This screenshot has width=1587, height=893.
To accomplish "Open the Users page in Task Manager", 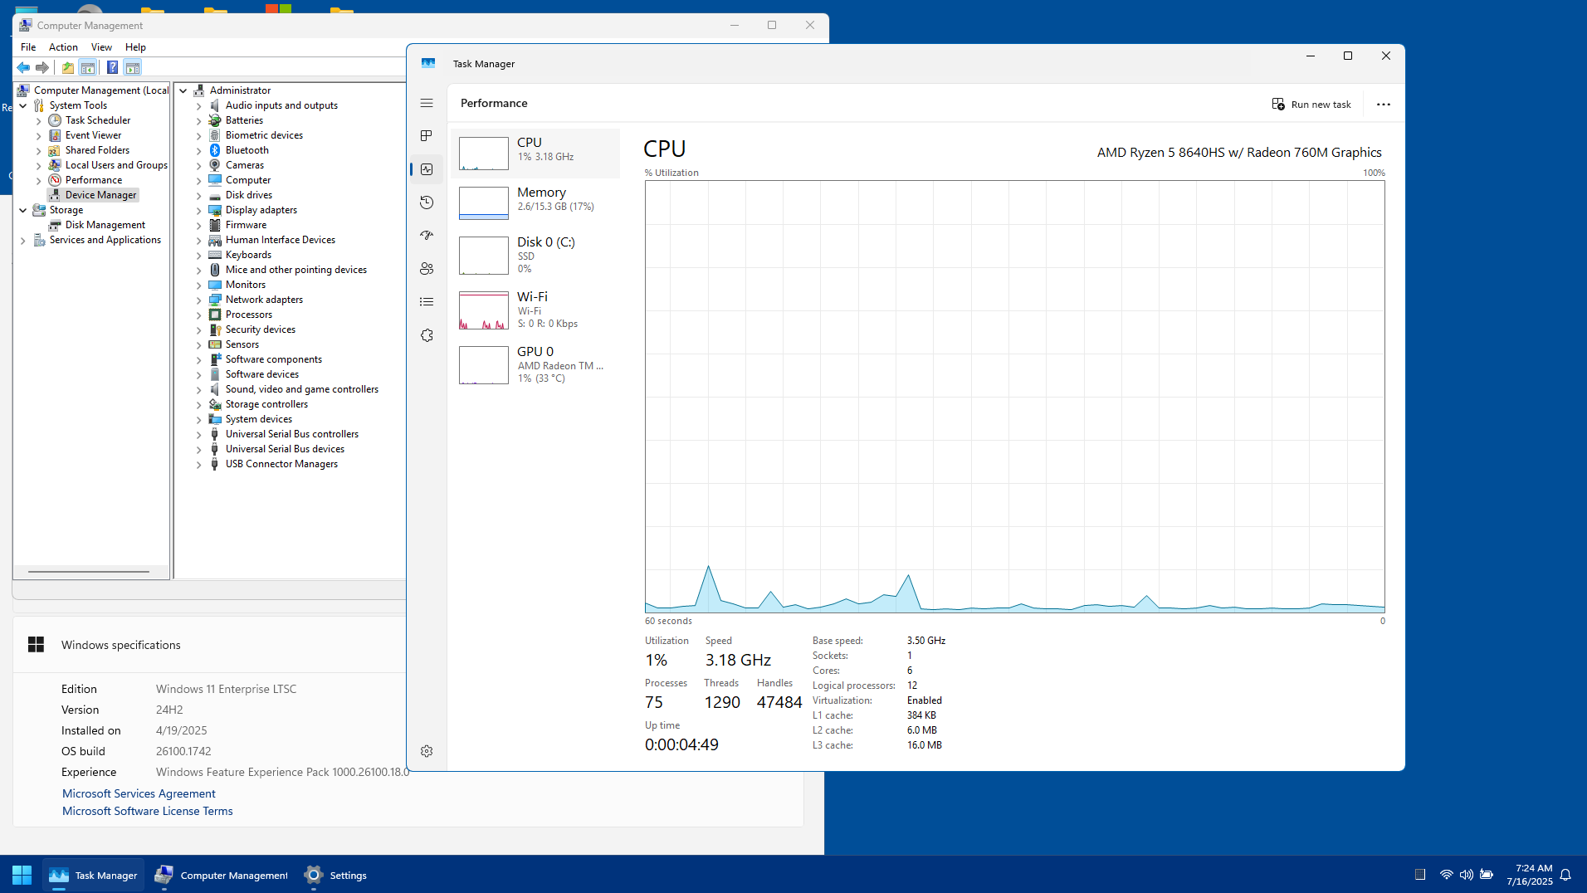I will [x=427, y=269].
